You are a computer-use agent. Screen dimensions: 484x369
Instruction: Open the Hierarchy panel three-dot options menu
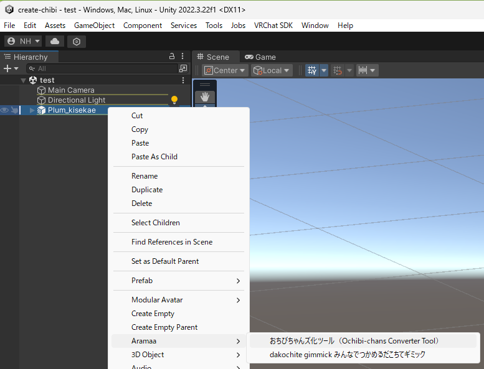click(x=183, y=56)
